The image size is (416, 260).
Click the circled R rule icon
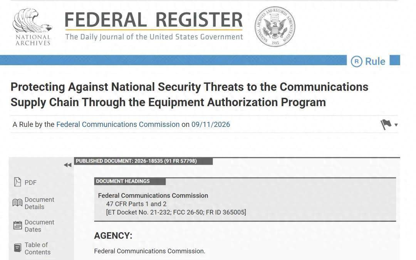pos(356,61)
